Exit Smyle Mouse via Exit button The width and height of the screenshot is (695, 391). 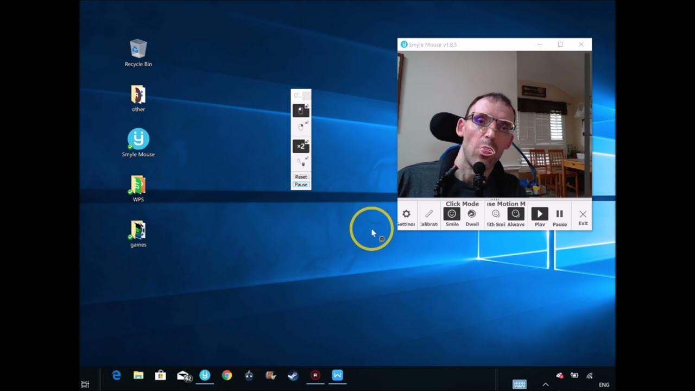point(583,216)
